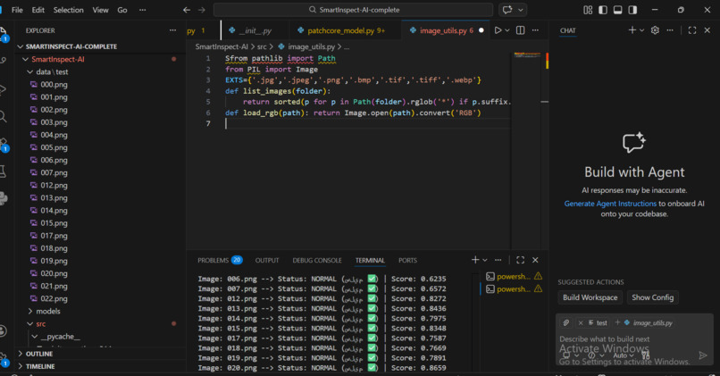Click the src breadcrumb segment
The height and width of the screenshot is (376, 720).
(262, 46)
